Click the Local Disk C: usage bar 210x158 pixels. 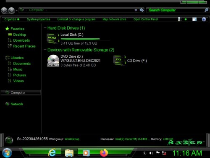pyautogui.click(x=85, y=39)
